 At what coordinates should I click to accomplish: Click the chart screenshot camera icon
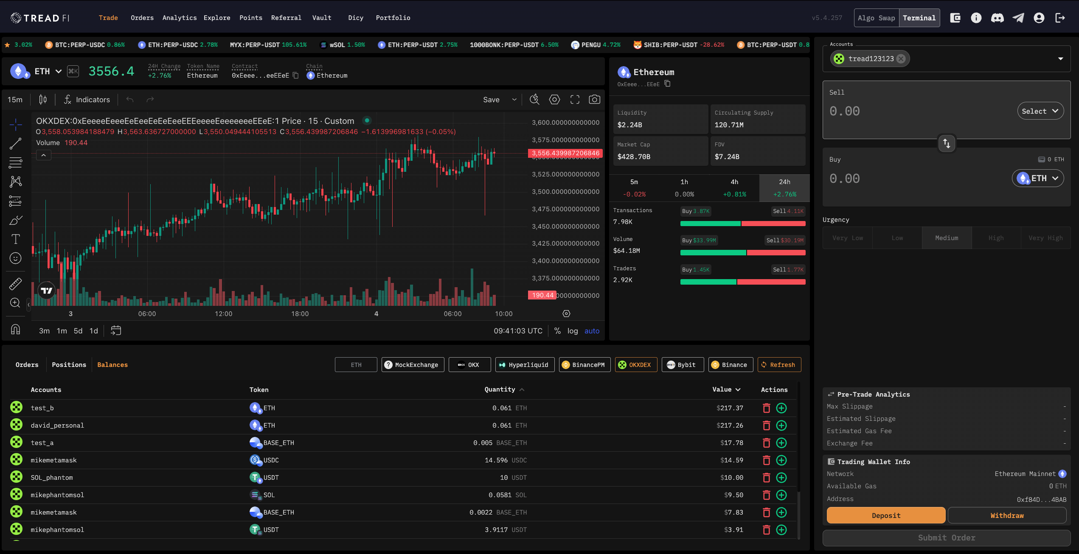[x=594, y=100]
